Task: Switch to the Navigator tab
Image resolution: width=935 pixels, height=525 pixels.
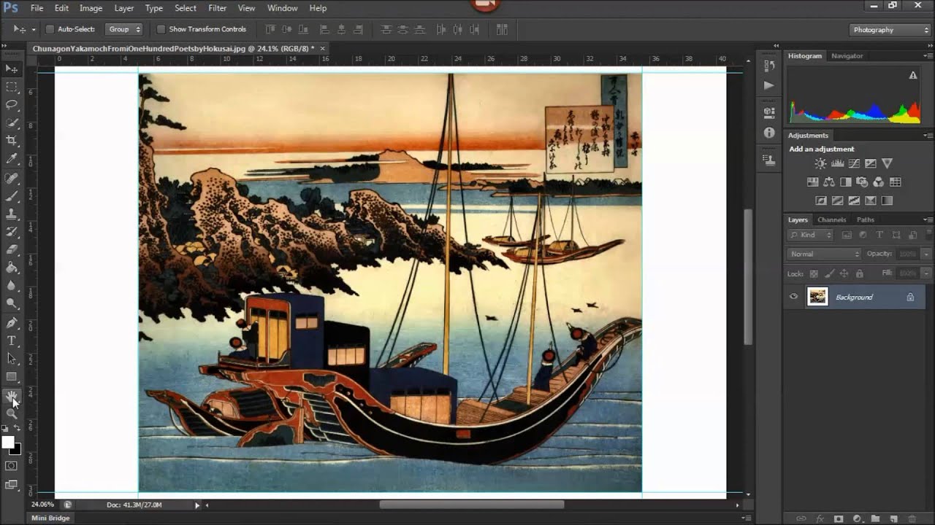Action: [847, 55]
